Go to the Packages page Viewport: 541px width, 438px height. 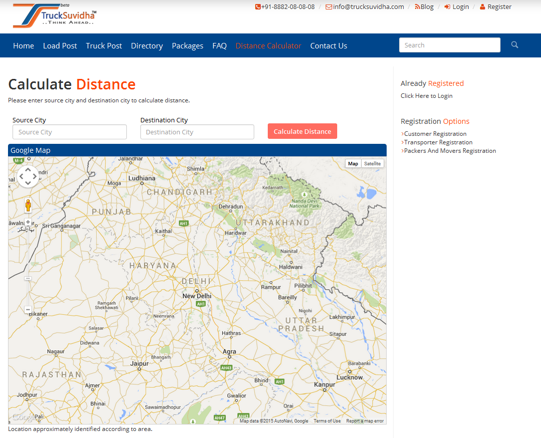187,45
